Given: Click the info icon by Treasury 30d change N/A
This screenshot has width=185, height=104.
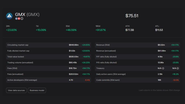Looking at the screenshot, I should [x=178, y=68].
